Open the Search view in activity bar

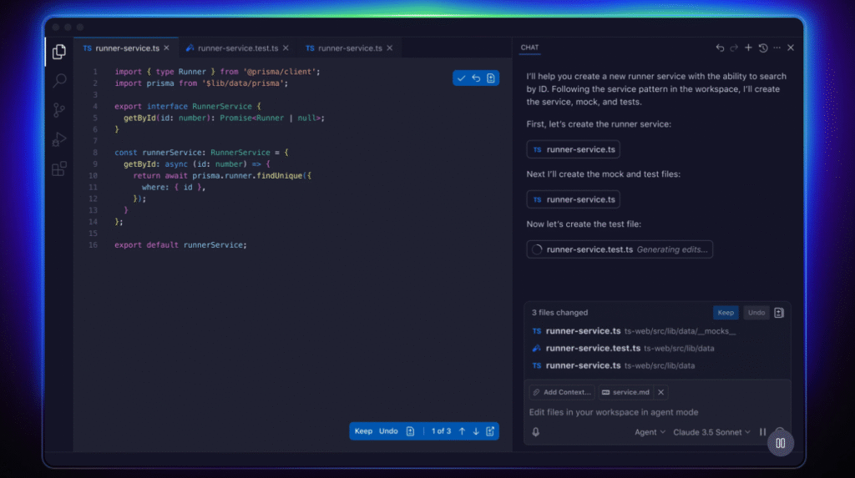59,81
